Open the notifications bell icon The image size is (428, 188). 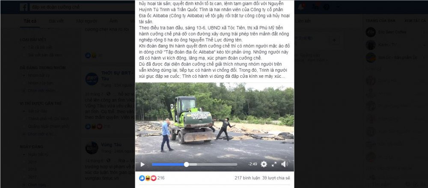pyautogui.click(x=300, y=7)
